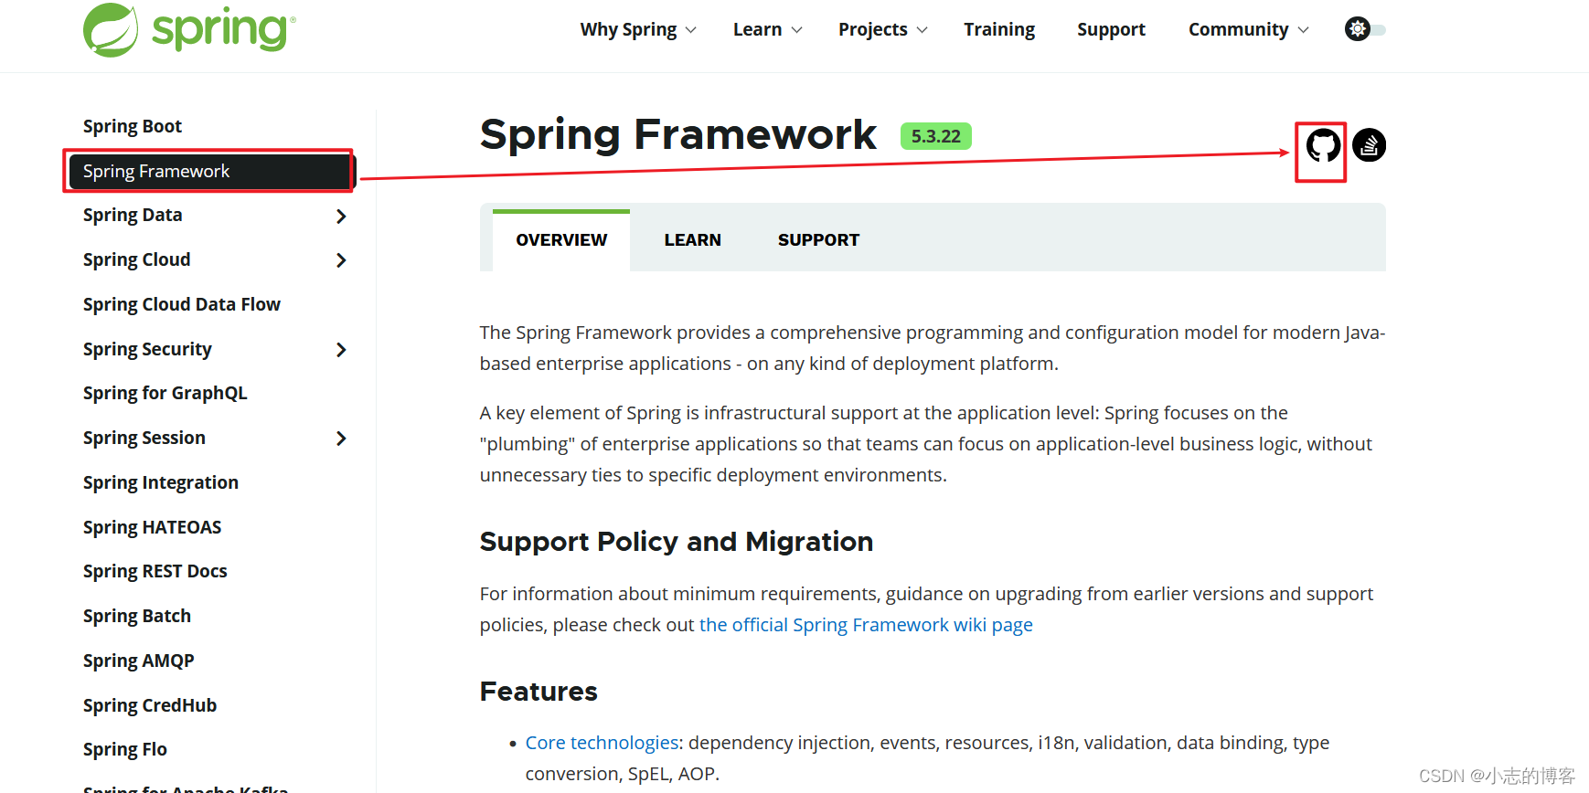
Task: Open the Support page in header
Action: tap(1111, 29)
